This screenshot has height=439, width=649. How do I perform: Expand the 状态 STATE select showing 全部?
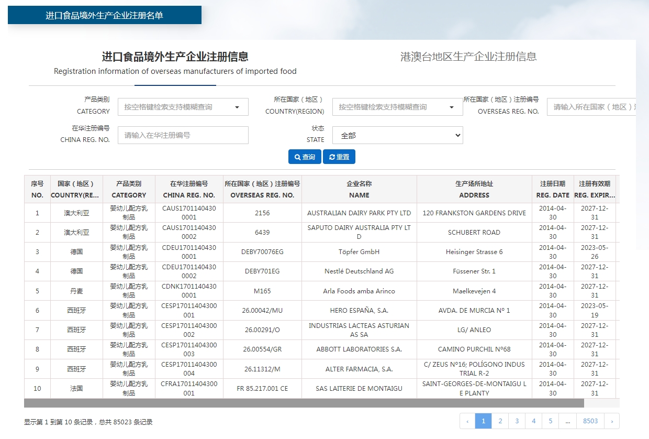(x=398, y=135)
